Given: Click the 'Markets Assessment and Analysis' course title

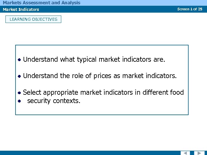Looking at the screenshot, I should pyautogui.click(x=42, y=3).
